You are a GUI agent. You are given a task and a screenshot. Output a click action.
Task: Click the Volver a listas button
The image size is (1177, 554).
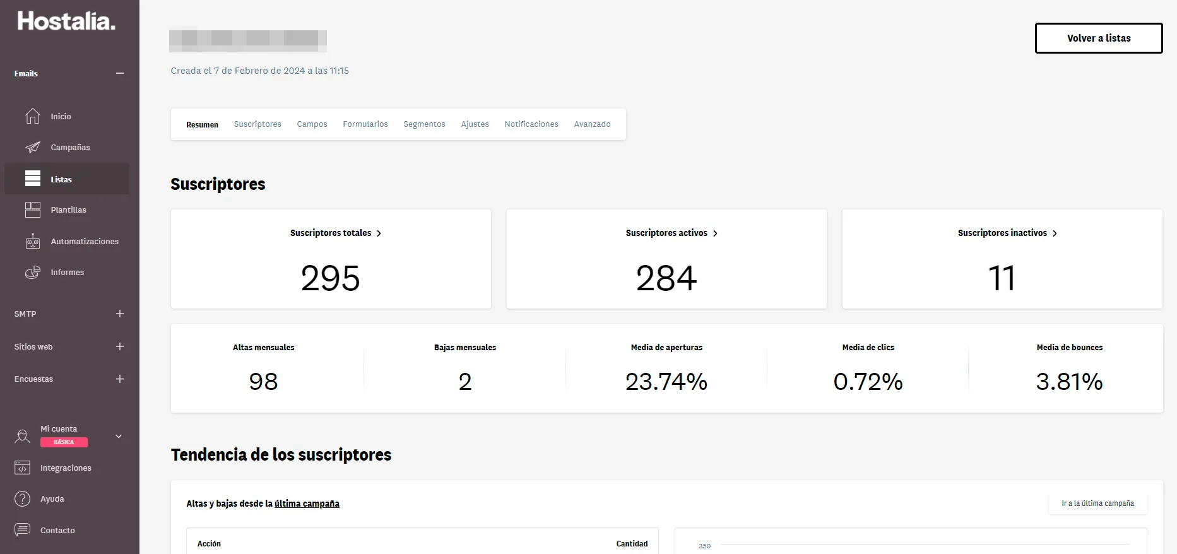[1099, 38]
